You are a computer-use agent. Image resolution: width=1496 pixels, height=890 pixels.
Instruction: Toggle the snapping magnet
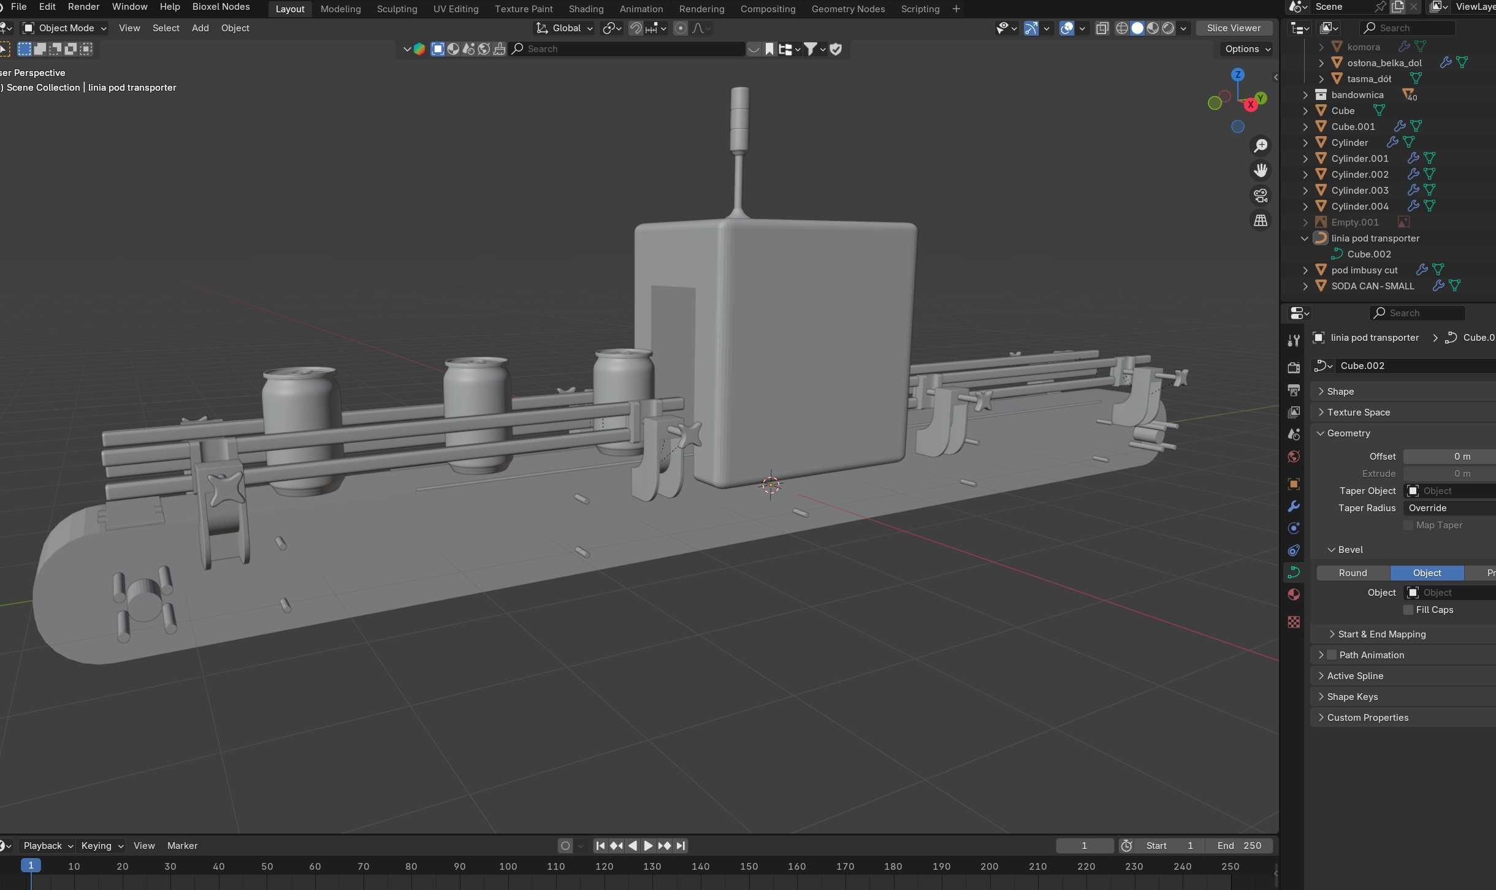(x=636, y=28)
